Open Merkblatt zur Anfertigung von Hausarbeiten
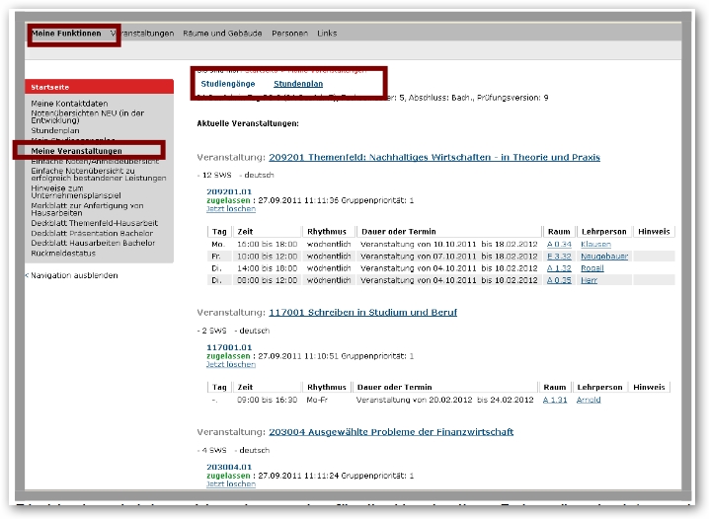Viewport: 709px width, 519px height. (x=87, y=209)
